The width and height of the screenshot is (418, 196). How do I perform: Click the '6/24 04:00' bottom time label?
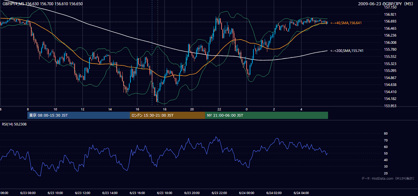301,193
